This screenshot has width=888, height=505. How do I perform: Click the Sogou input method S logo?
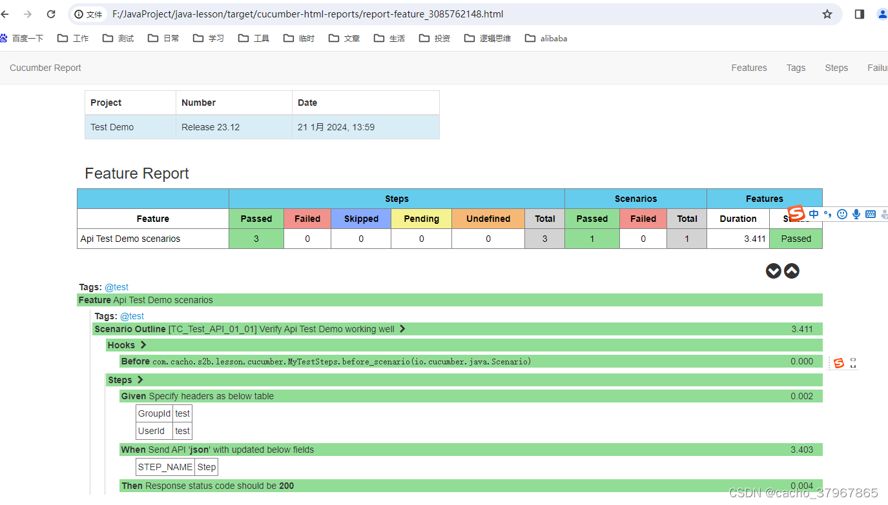(x=797, y=213)
